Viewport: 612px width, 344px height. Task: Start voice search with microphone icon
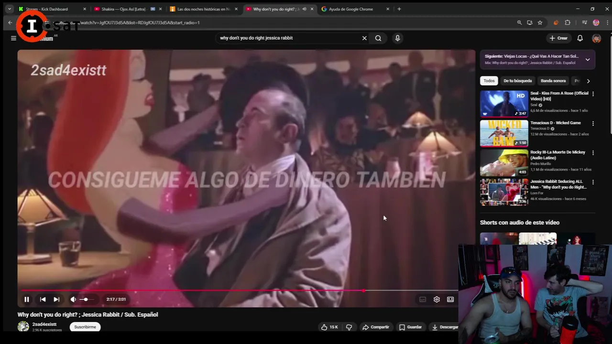point(397,38)
